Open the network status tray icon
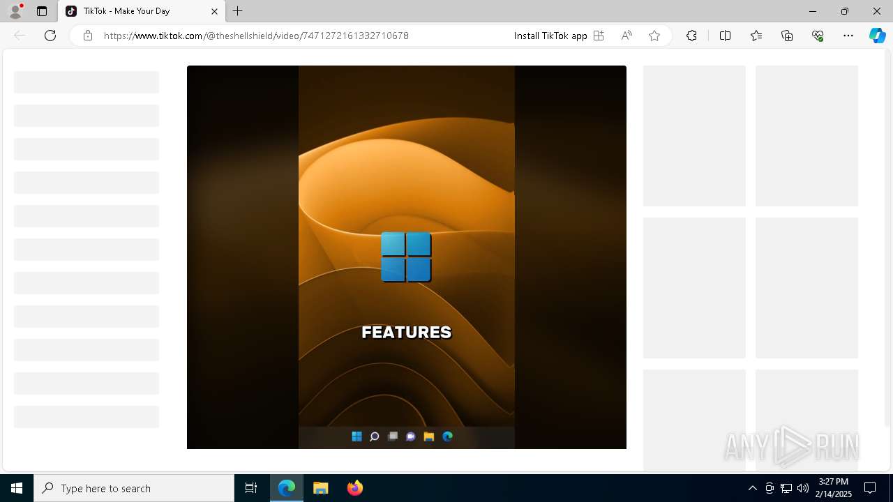Viewport: 893px width, 502px height. click(786, 488)
